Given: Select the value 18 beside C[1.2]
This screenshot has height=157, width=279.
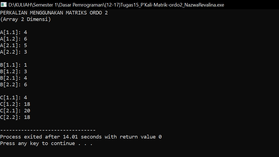Looking at the screenshot, I should (x=27, y=104).
